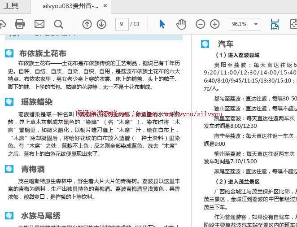This screenshot has height=227, width=297.
Task: Open the search magnifier tool
Action: pyautogui.click(x=59, y=24)
